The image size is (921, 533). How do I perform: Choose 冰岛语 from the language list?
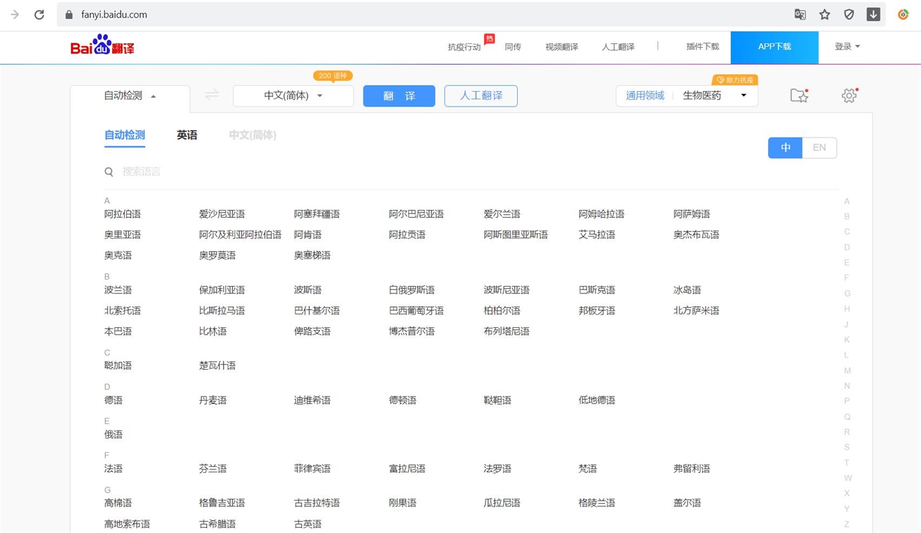coord(687,290)
